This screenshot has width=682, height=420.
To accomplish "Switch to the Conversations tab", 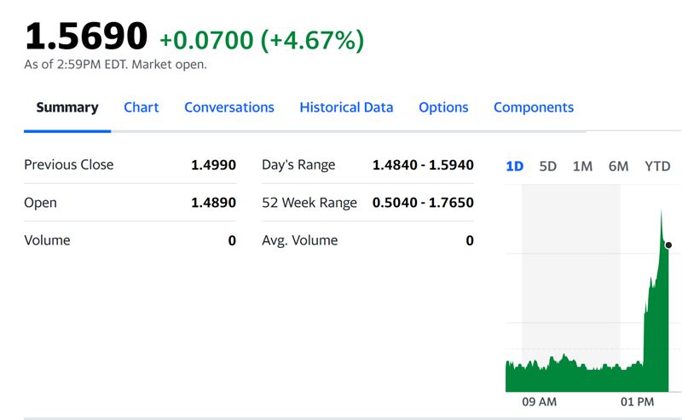I will pos(229,107).
